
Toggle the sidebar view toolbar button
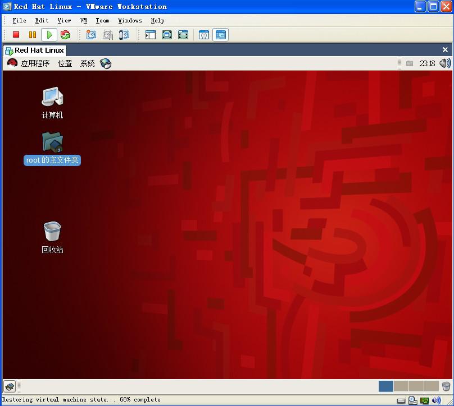coord(151,35)
